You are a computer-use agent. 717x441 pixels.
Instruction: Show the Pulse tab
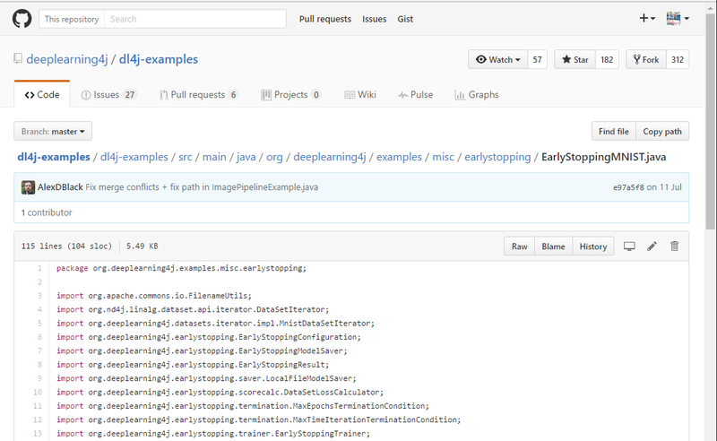click(x=416, y=95)
